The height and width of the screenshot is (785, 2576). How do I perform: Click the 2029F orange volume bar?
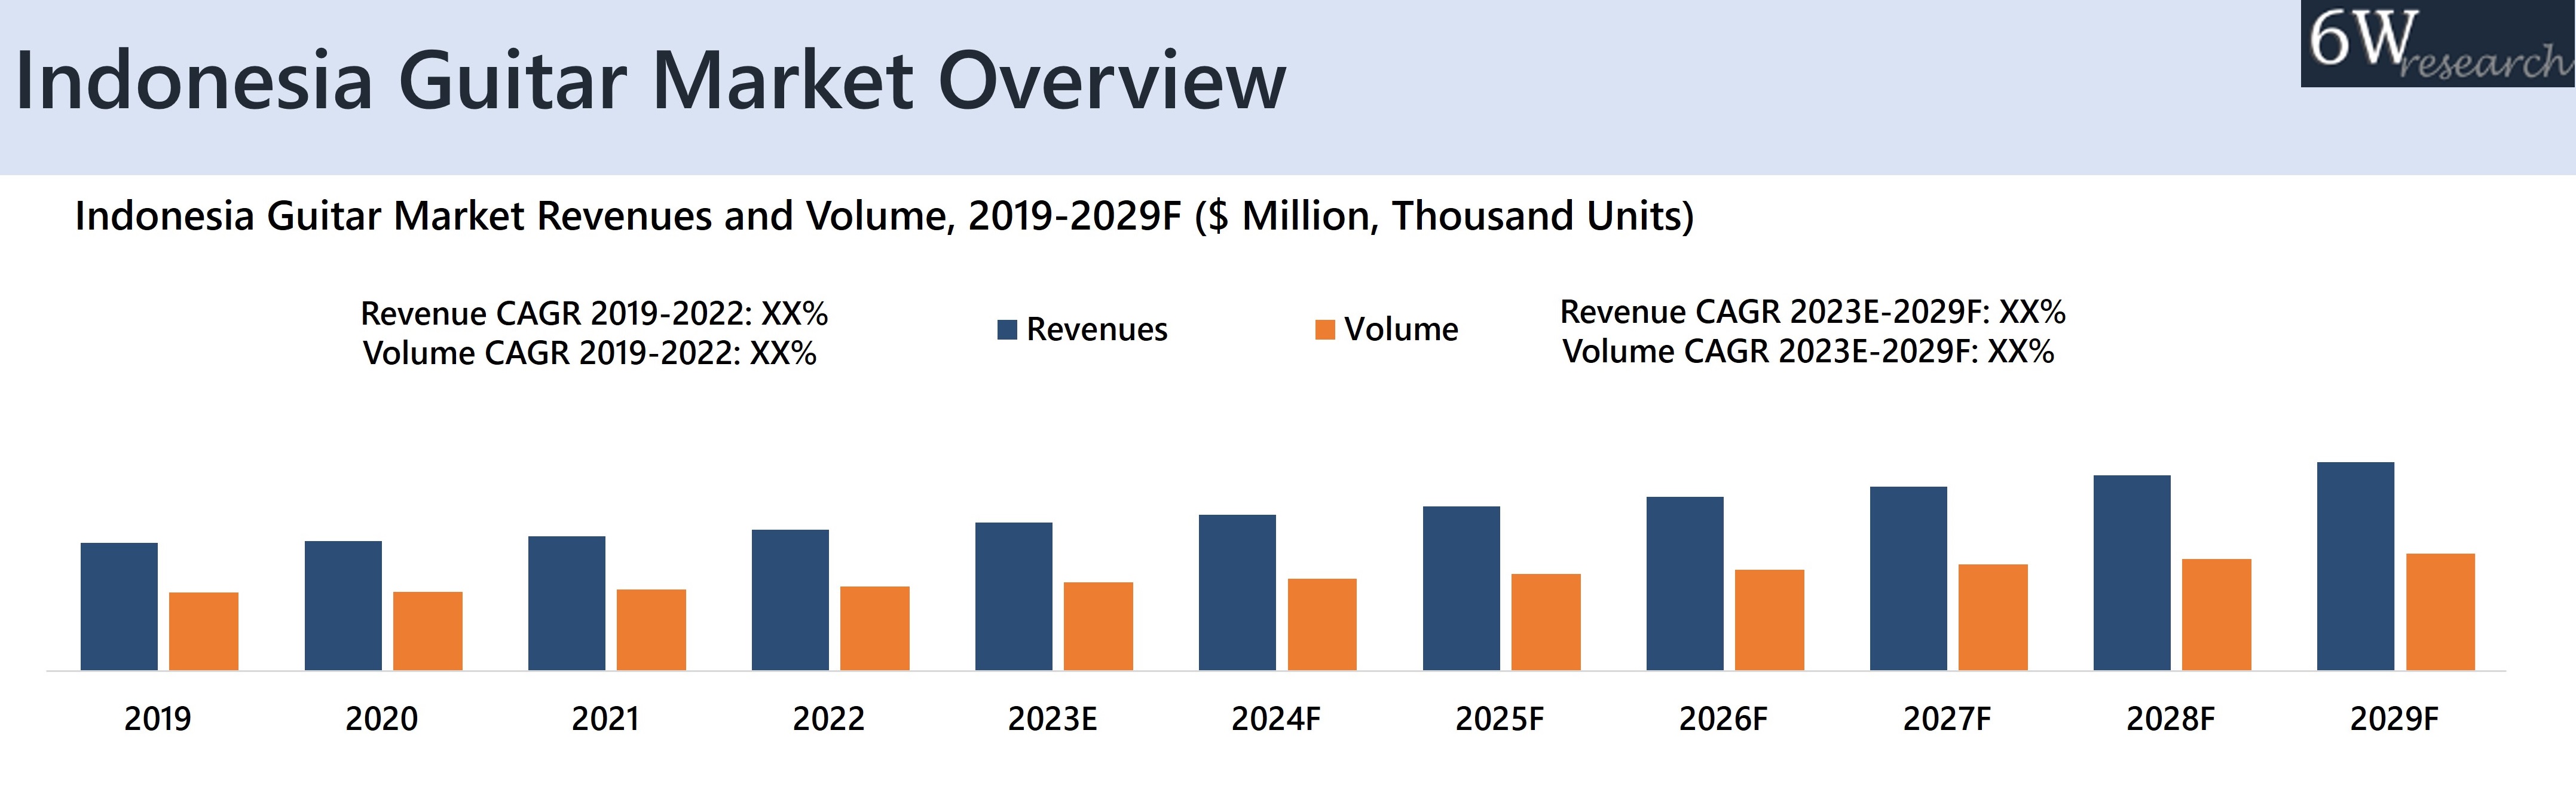click(x=2441, y=612)
